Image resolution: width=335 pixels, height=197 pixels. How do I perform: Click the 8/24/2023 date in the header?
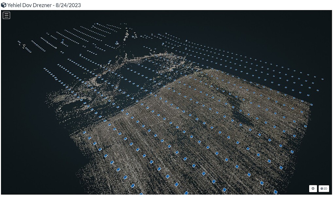pyautogui.click(x=69, y=5)
